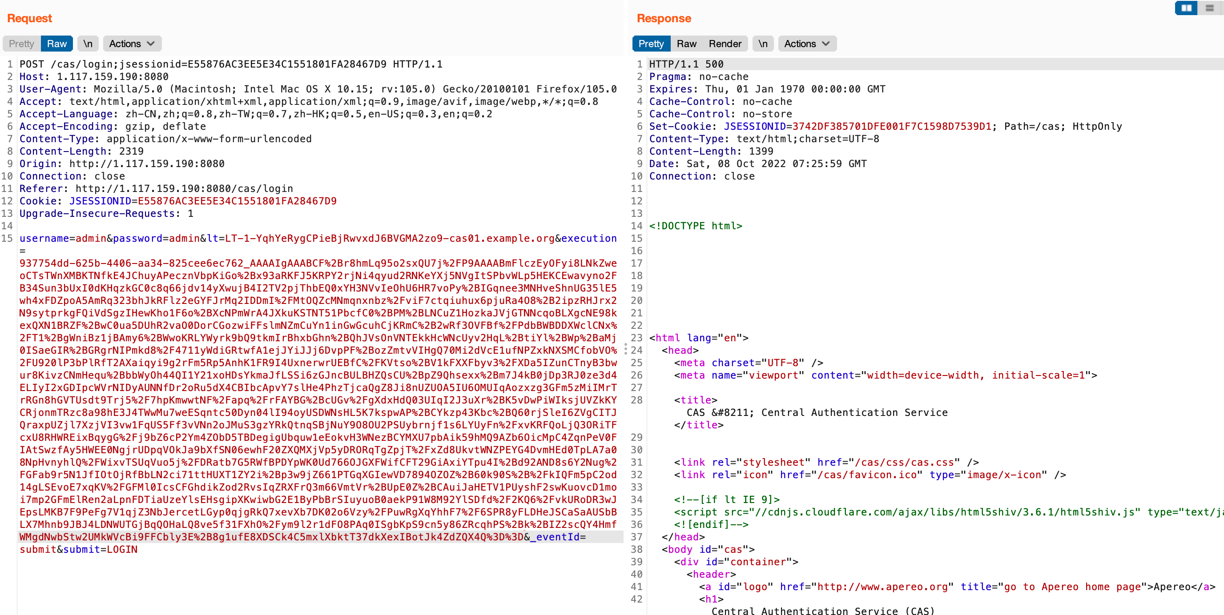1224x615 pixels.
Task: Select the Request Pretty tab
Action: coord(21,44)
